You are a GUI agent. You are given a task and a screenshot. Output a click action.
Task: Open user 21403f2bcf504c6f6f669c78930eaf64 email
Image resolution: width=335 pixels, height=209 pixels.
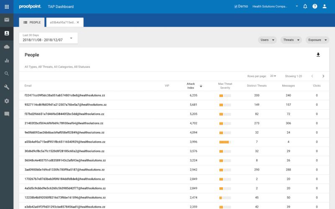pos(64,123)
